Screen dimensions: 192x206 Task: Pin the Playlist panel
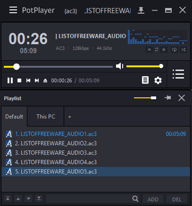click(168, 98)
